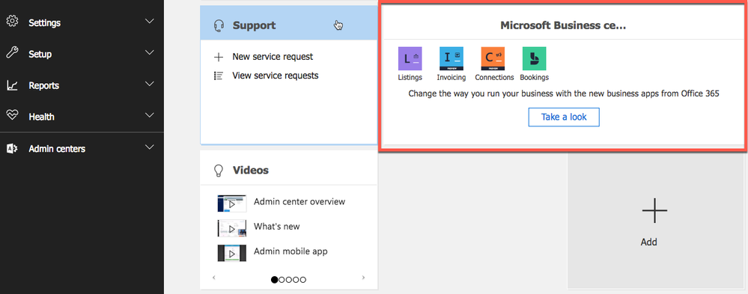
Task: Play the Admin mobile app thumbnail
Action: [232, 253]
